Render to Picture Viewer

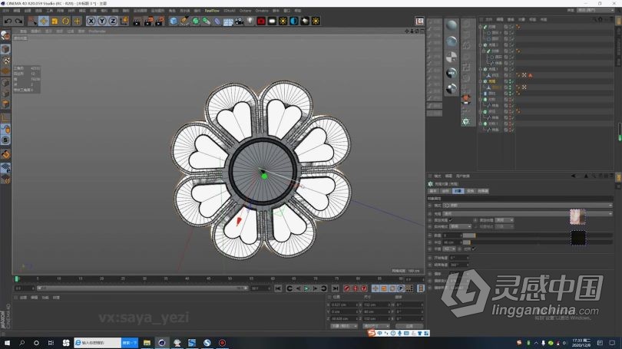point(148,21)
